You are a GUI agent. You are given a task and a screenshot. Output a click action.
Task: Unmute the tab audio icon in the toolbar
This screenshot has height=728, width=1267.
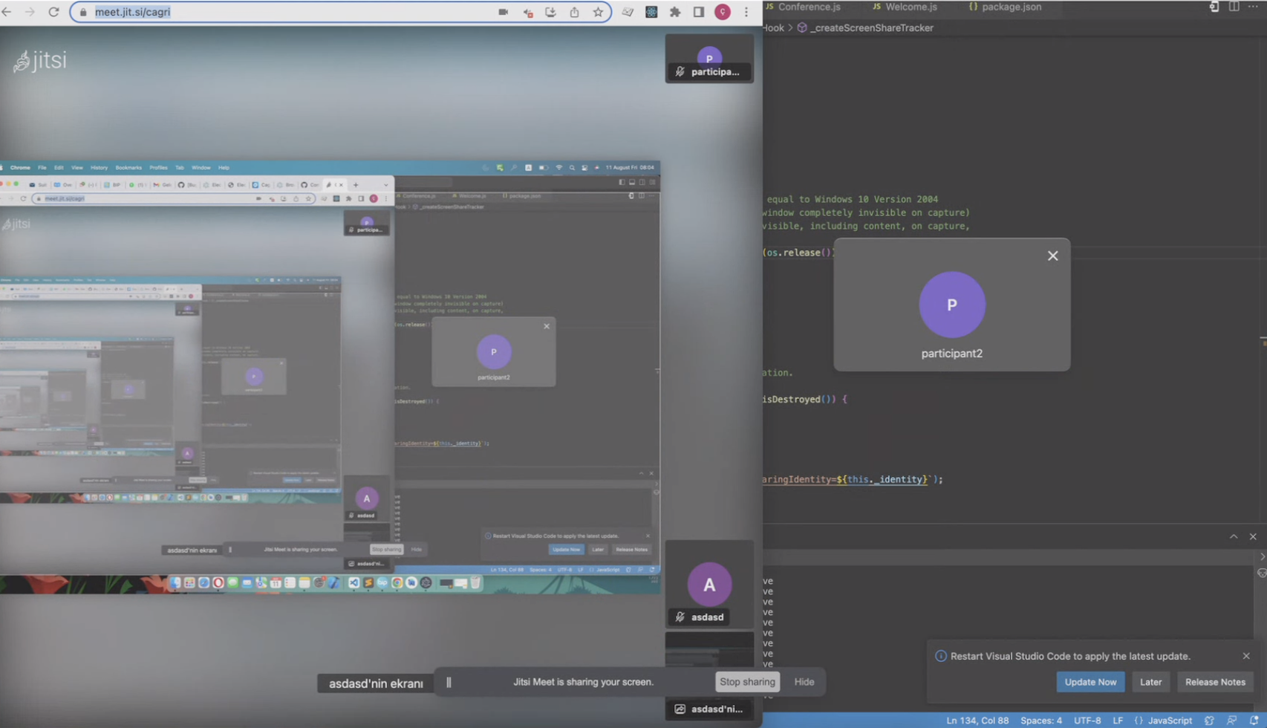[x=527, y=12]
